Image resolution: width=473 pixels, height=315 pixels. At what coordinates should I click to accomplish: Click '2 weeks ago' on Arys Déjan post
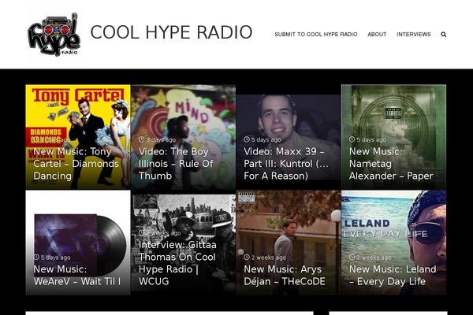pos(269,258)
